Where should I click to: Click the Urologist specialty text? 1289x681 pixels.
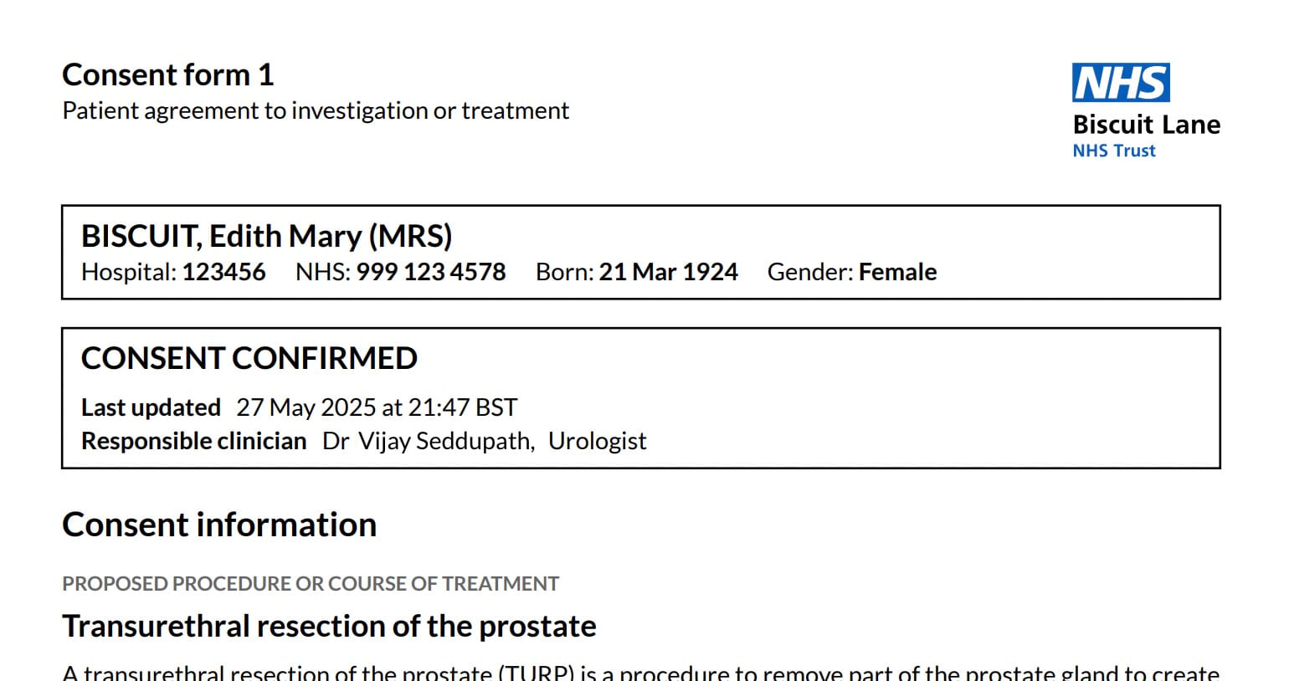point(597,441)
